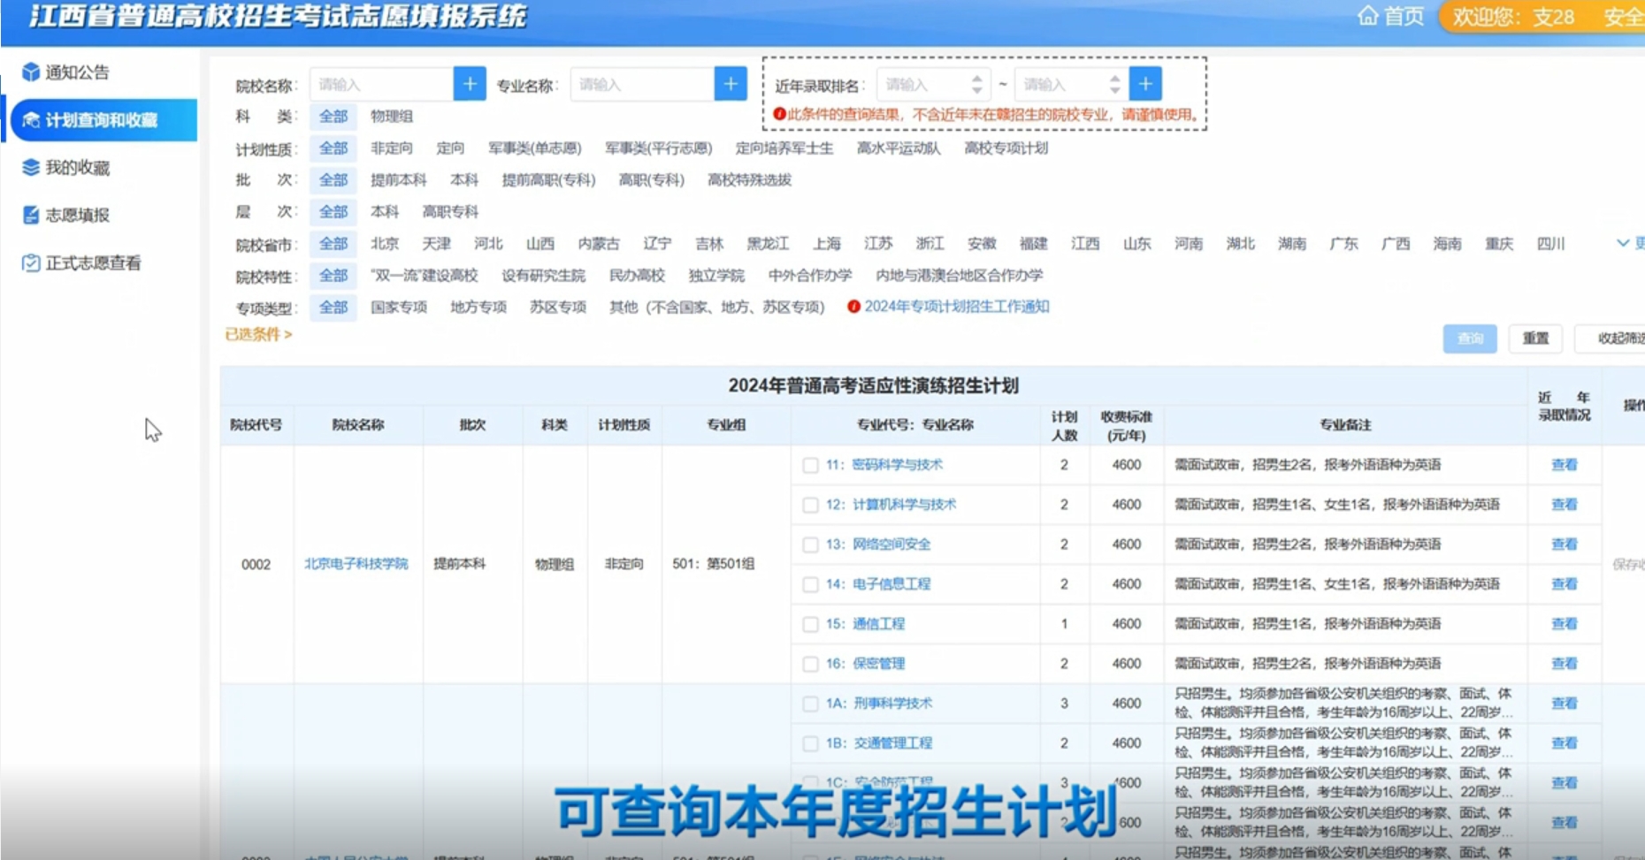The image size is (1645, 860).
Task: Tick checkbox for 14: 电子信息工程
Action: (810, 584)
